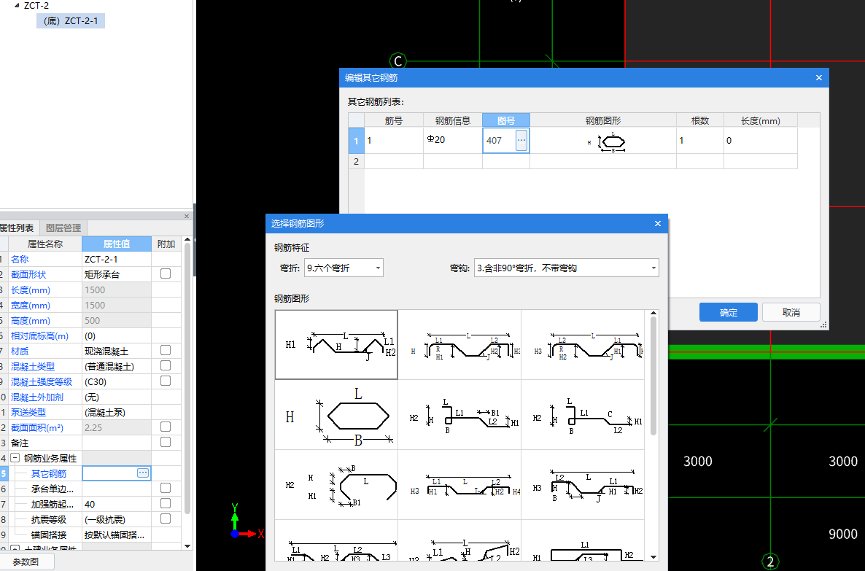The image size is (865, 571).
Task: Collapse the ZCT-2 tree node
Action: pyautogui.click(x=17, y=6)
